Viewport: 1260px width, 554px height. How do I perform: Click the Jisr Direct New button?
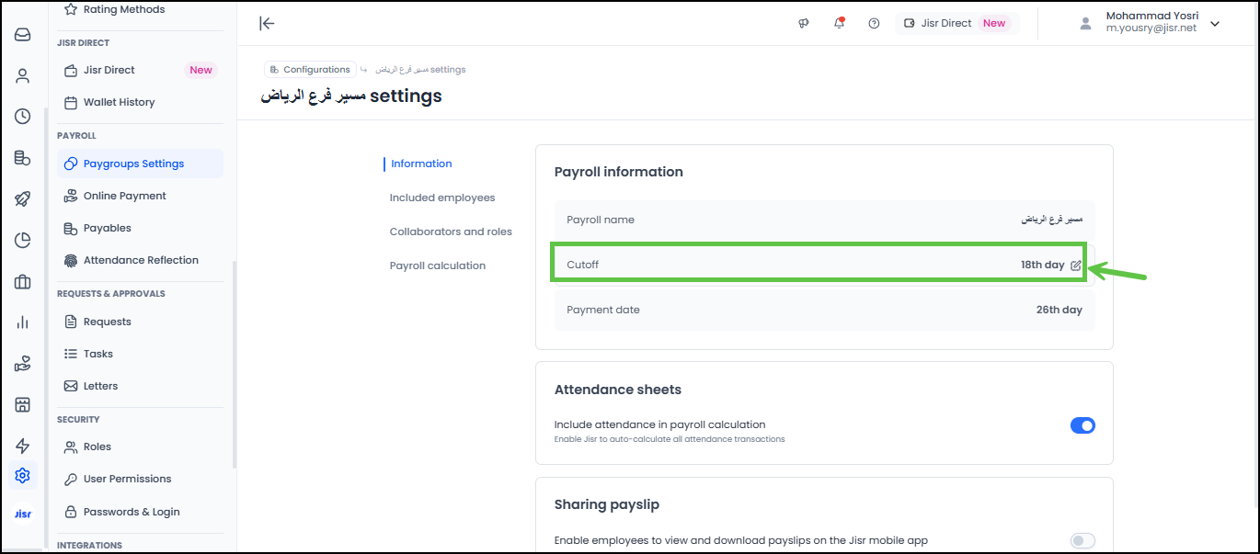coord(955,24)
